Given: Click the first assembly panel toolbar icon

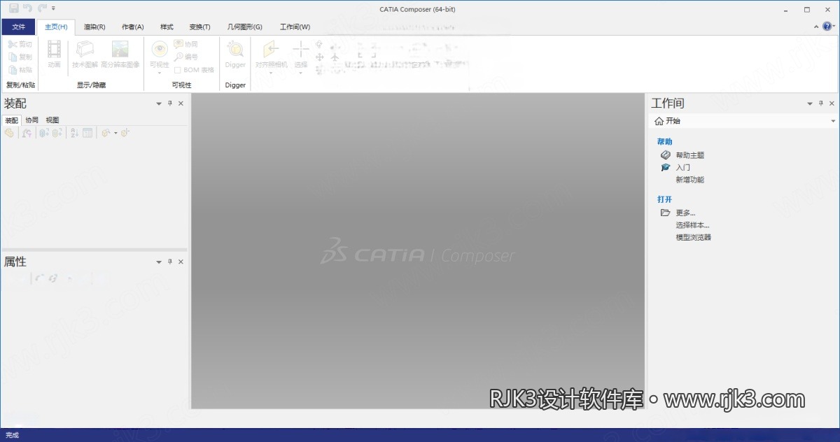Looking at the screenshot, I should point(9,133).
